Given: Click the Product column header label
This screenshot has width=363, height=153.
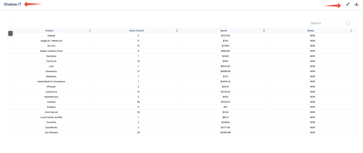Looking at the screenshot, I should point(49,31).
